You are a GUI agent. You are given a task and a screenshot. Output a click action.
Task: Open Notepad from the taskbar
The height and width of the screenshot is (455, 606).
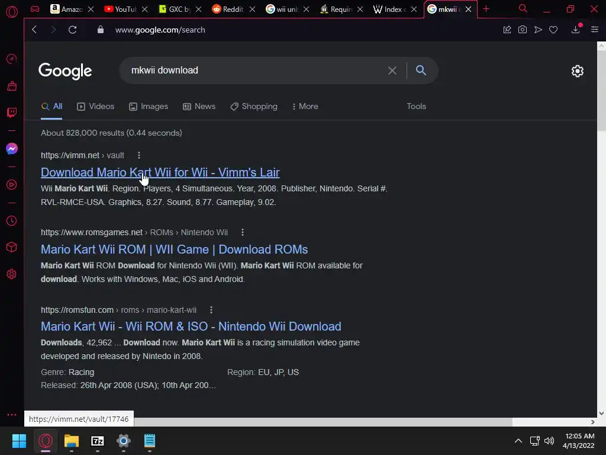click(150, 441)
